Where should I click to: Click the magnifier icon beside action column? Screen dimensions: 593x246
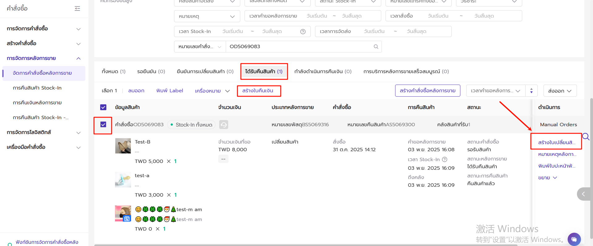pyautogui.click(x=586, y=136)
